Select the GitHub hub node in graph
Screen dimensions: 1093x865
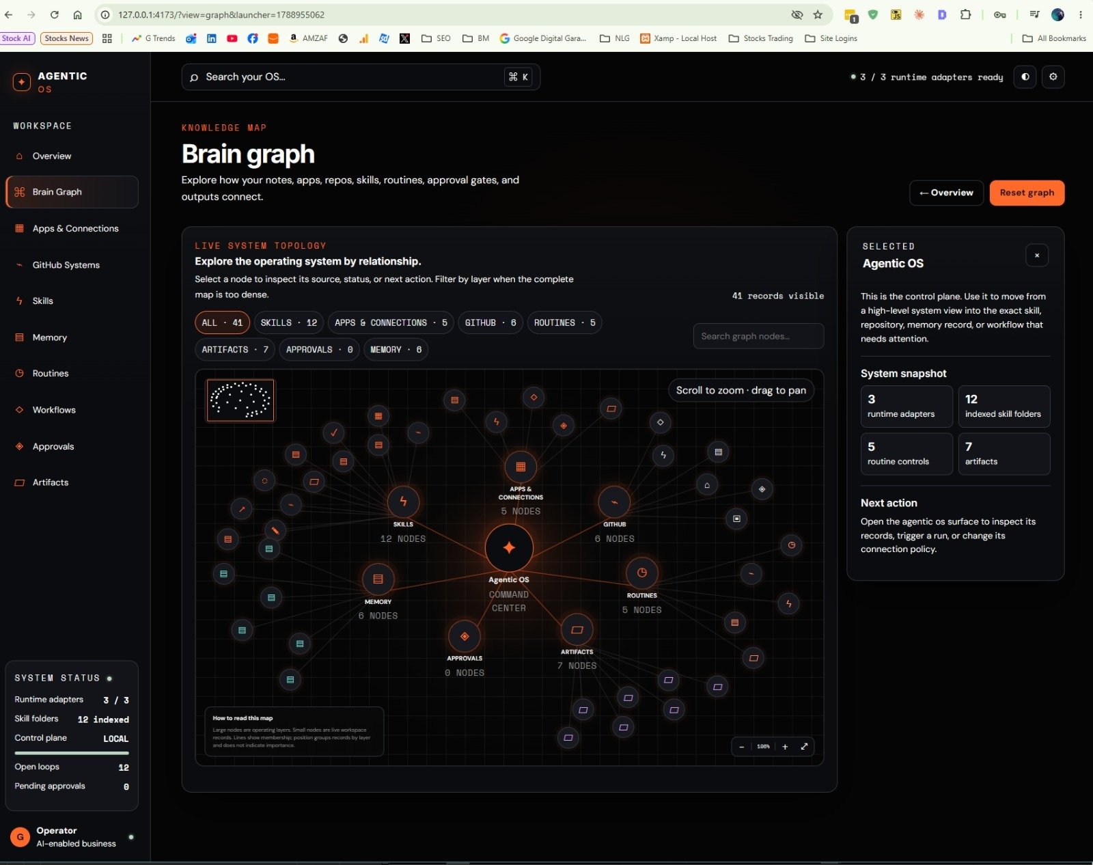pyautogui.click(x=614, y=502)
